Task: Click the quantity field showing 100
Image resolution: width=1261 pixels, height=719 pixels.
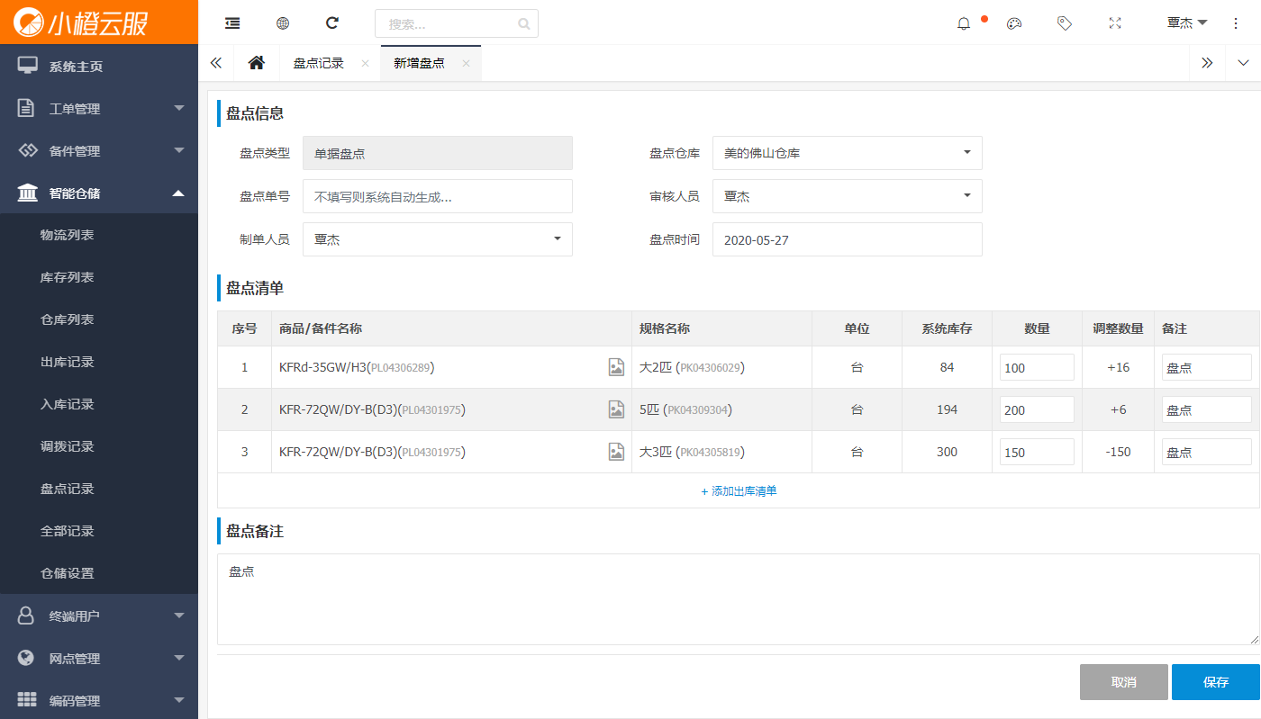Action: tap(1037, 367)
